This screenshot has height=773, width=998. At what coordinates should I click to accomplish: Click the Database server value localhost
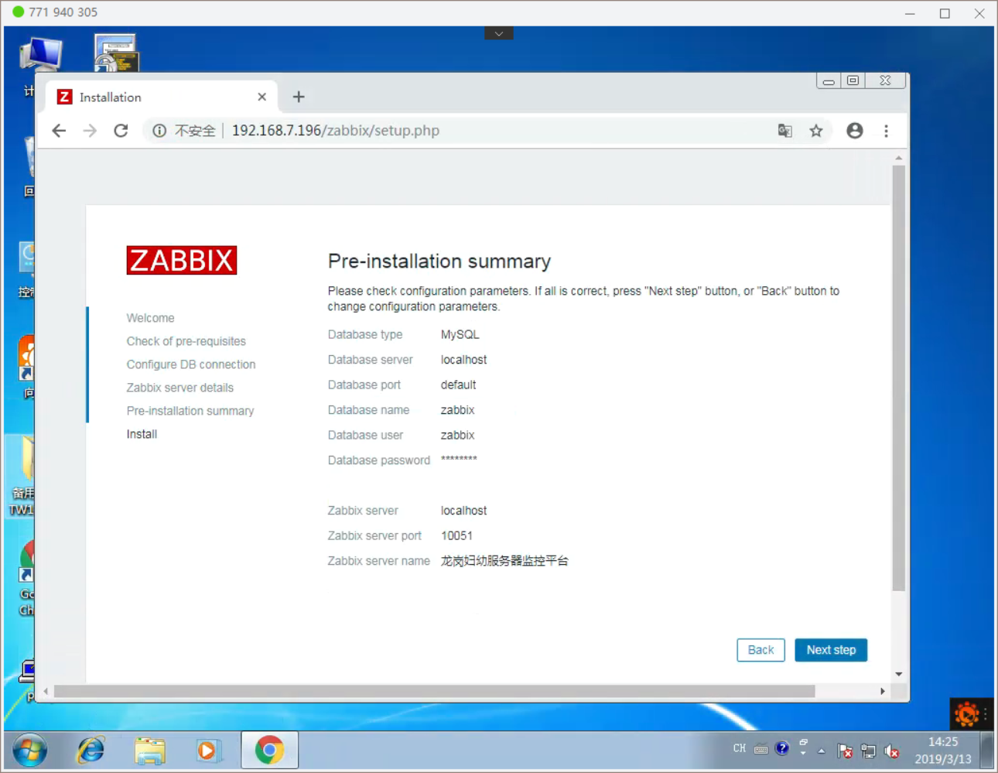click(x=464, y=360)
